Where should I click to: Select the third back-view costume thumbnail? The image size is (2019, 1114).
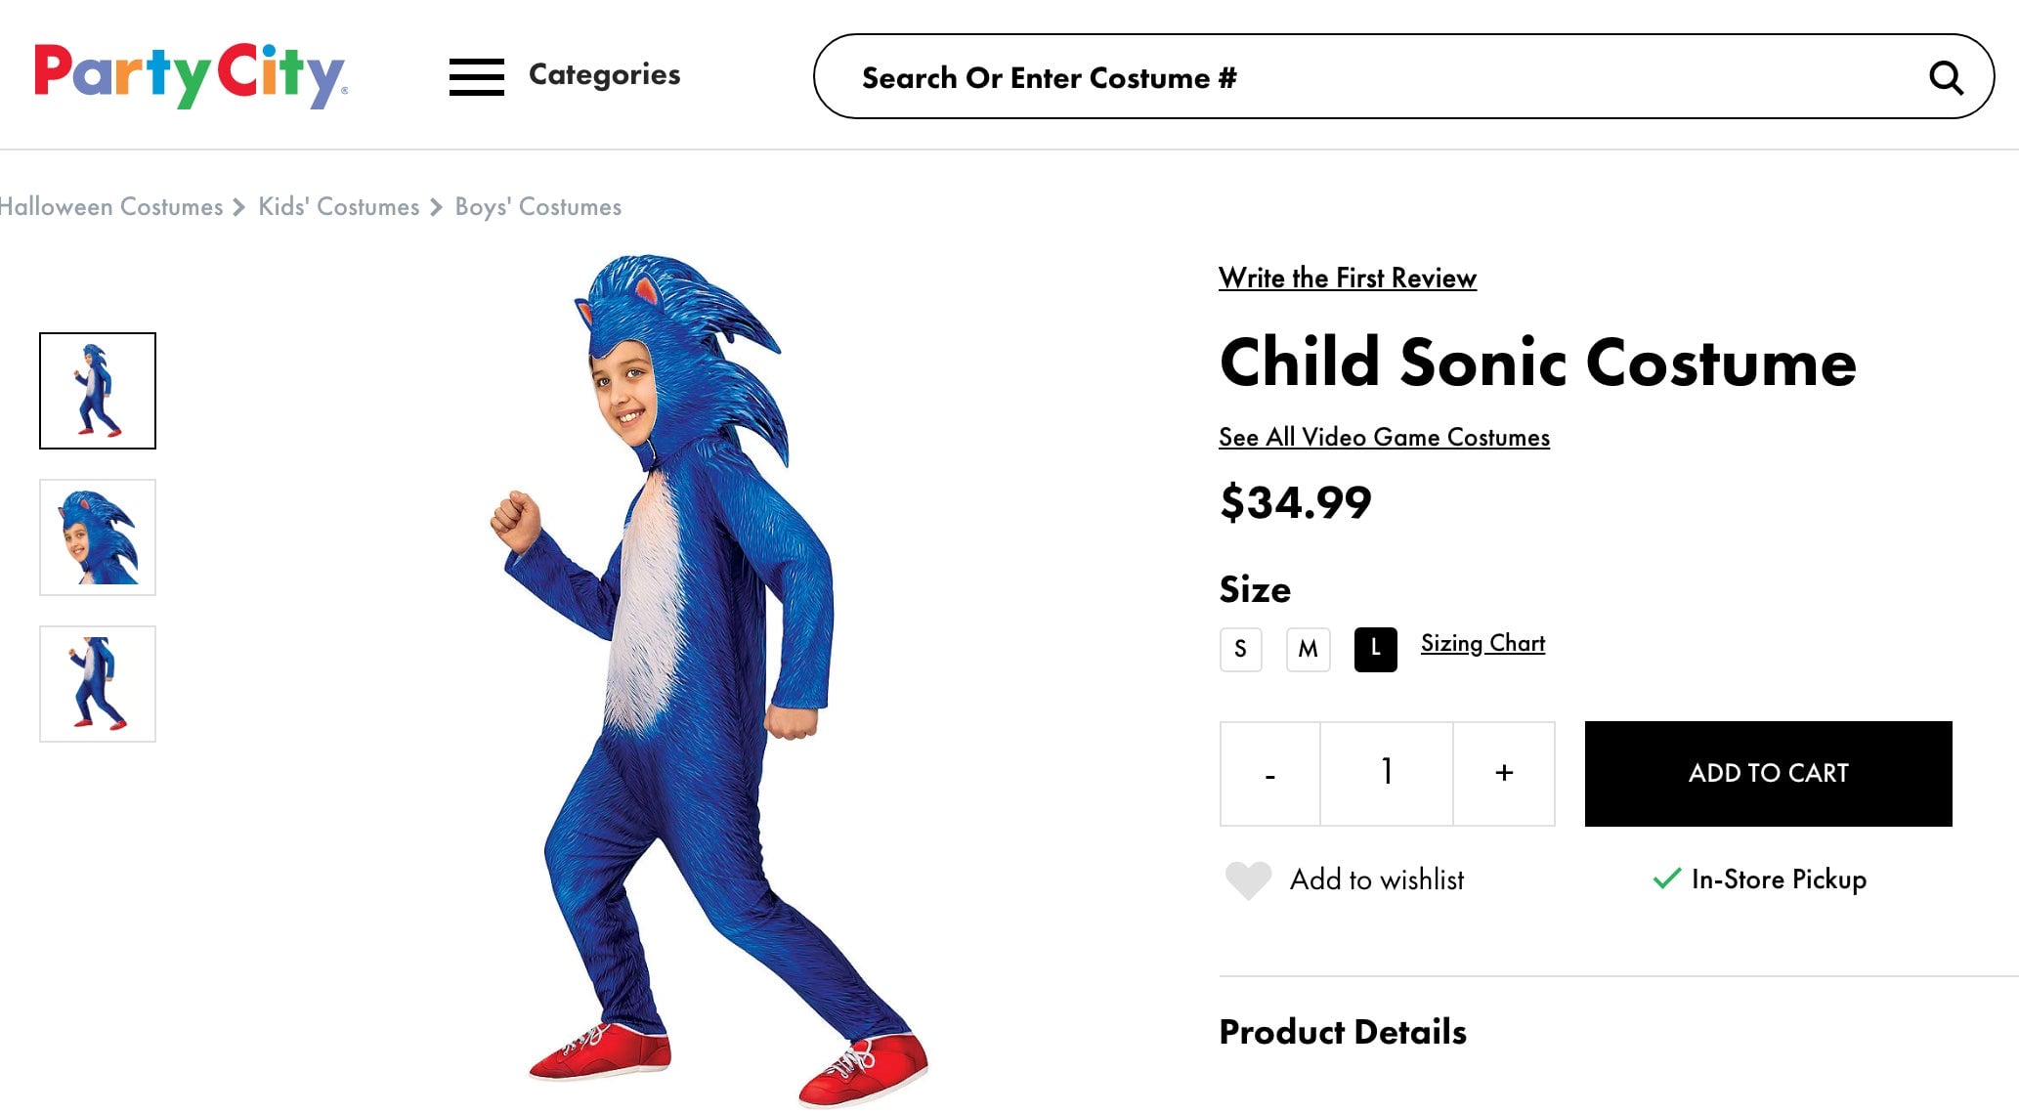(98, 684)
